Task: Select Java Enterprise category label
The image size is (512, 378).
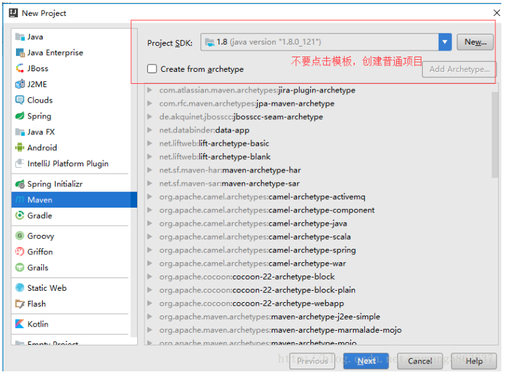Action: (55, 53)
